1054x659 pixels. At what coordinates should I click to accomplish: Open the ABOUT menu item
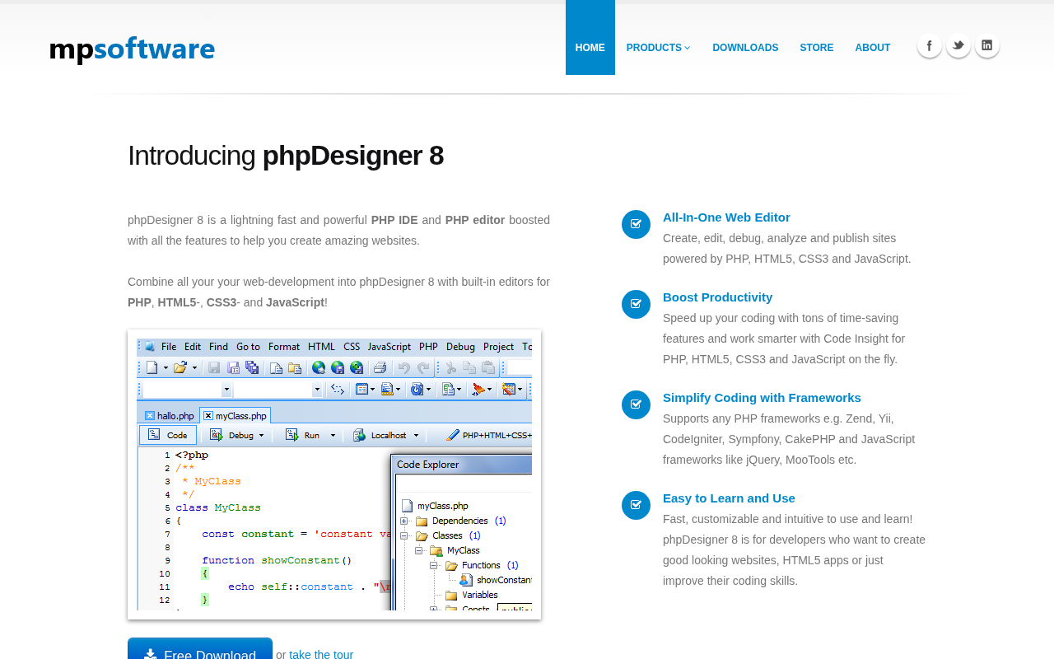[873, 48]
